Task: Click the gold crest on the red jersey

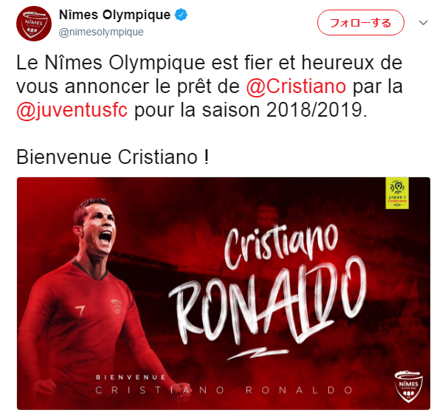Action: pyautogui.click(x=117, y=306)
